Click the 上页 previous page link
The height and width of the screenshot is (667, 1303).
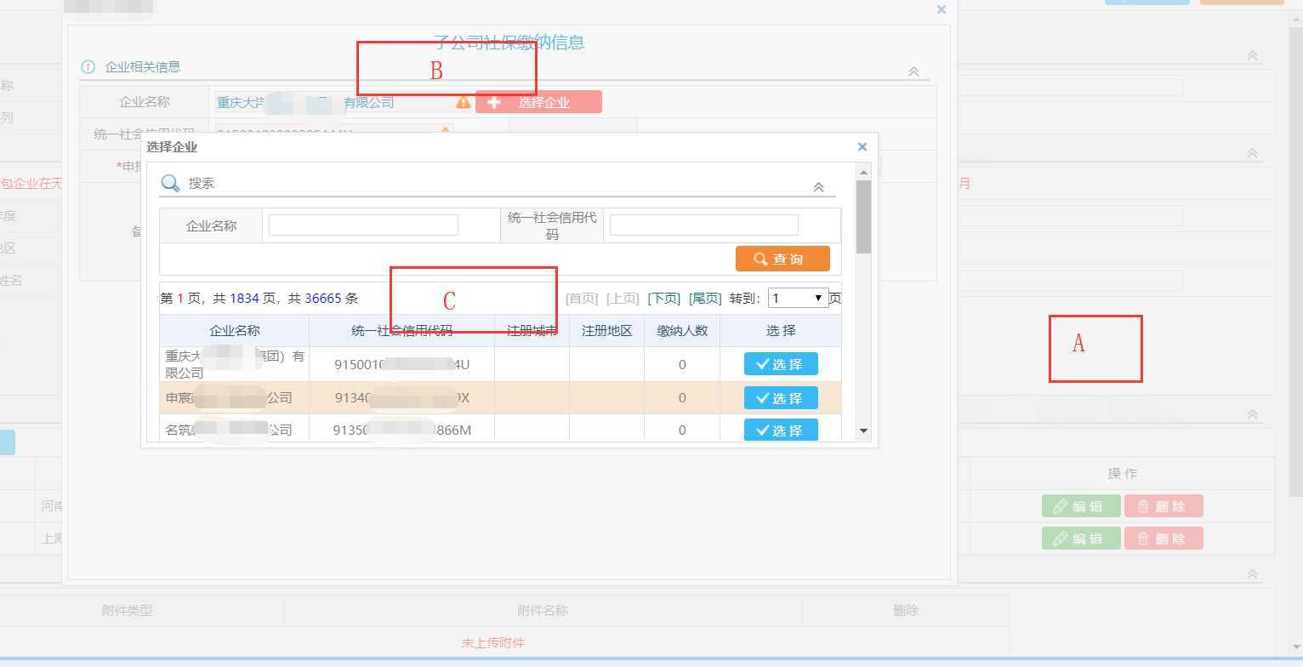click(x=623, y=299)
